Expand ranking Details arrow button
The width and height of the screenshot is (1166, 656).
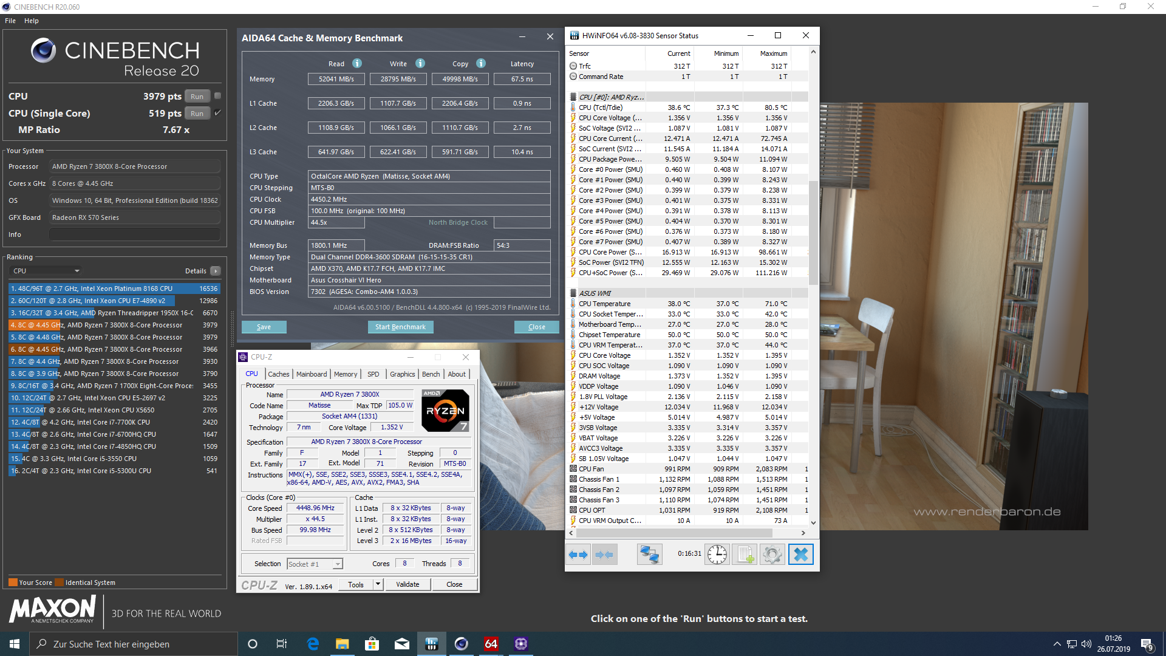[216, 271]
